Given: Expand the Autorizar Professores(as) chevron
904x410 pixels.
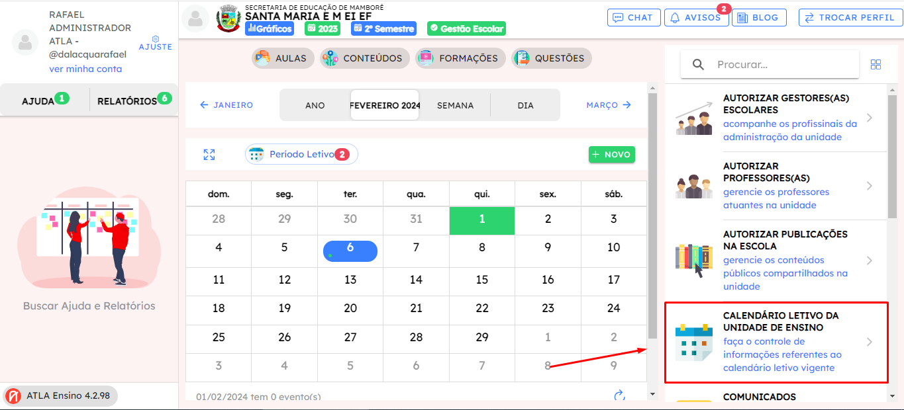Looking at the screenshot, I should [x=870, y=186].
